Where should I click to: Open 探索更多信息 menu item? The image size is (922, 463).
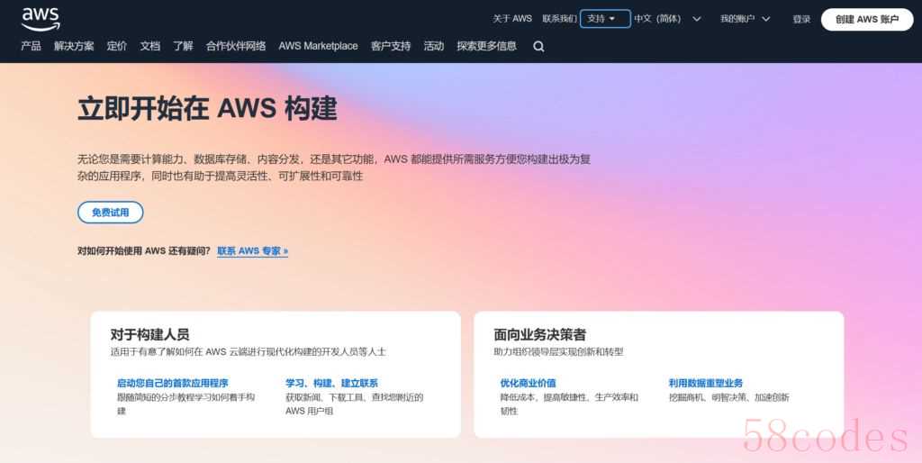tap(487, 46)
